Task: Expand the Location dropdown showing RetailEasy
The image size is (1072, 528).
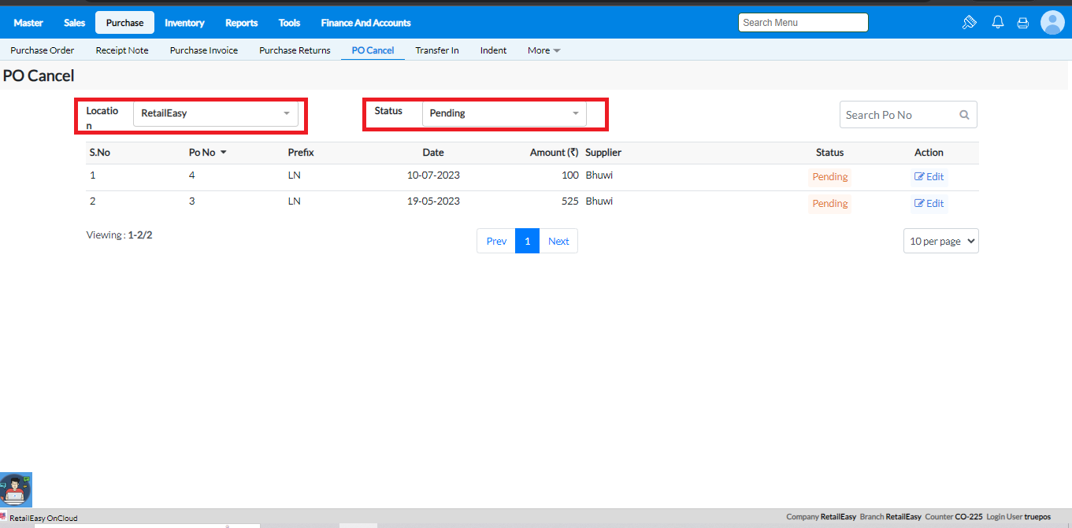Action: (x=216, y=113)
